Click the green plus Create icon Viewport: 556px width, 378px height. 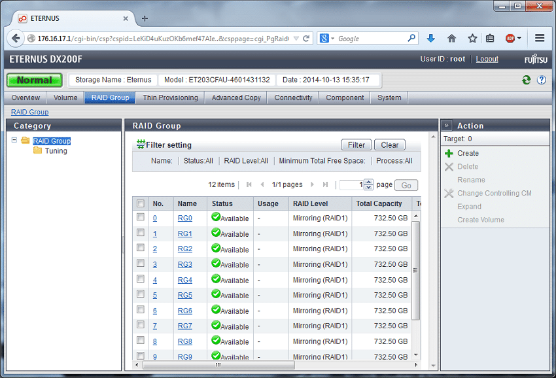[449, 153]
